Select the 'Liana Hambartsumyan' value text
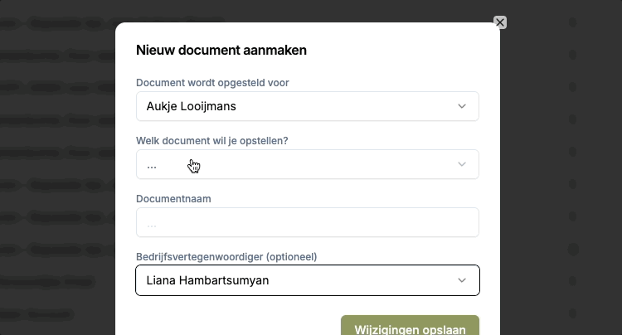 click(207, 280)
